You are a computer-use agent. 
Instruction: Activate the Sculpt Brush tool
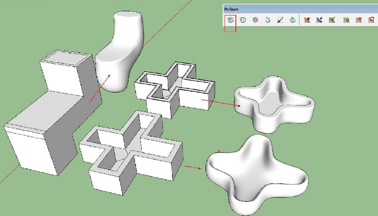tap(307, 20)
